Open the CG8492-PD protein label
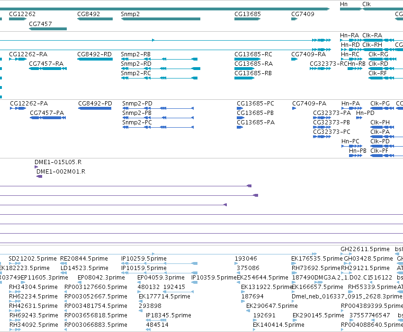This screenshot has width=403, height=332. pos(95,104)
